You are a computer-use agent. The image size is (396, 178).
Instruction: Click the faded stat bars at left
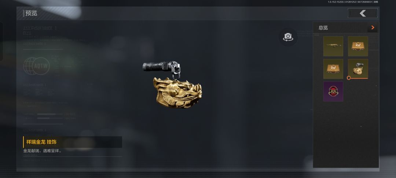(49, 116)
